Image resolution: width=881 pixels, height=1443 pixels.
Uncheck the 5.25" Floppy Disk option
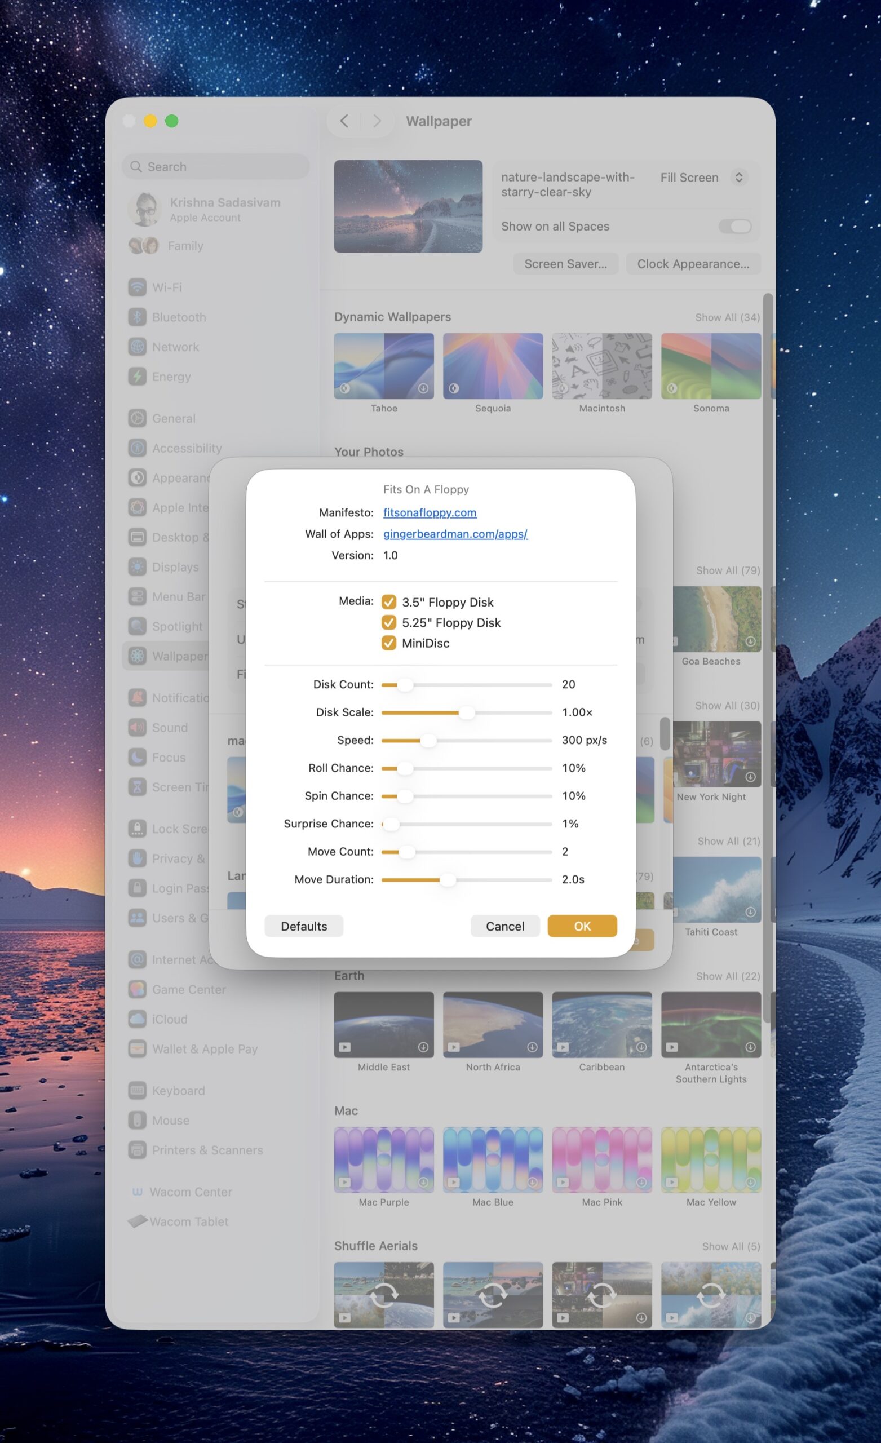(388, 622)
